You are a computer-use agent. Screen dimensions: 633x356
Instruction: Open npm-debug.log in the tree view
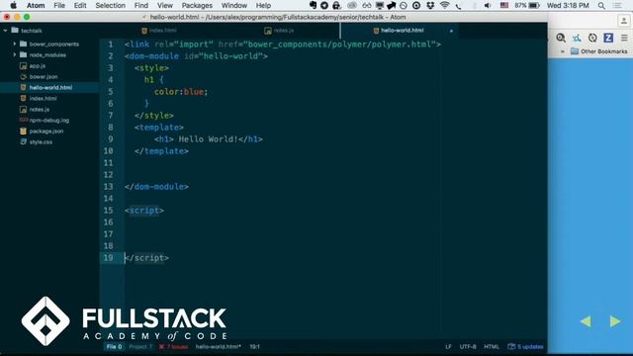(x=49, y=121)
